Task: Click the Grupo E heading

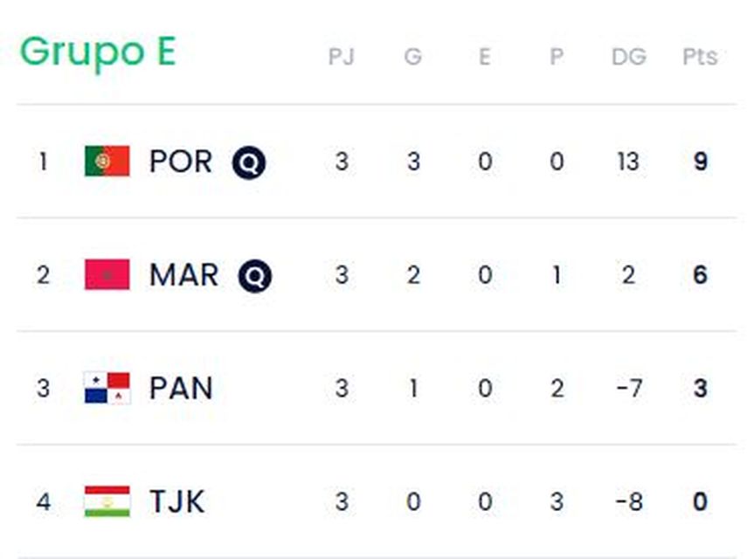Action: [x=98, y=52]
